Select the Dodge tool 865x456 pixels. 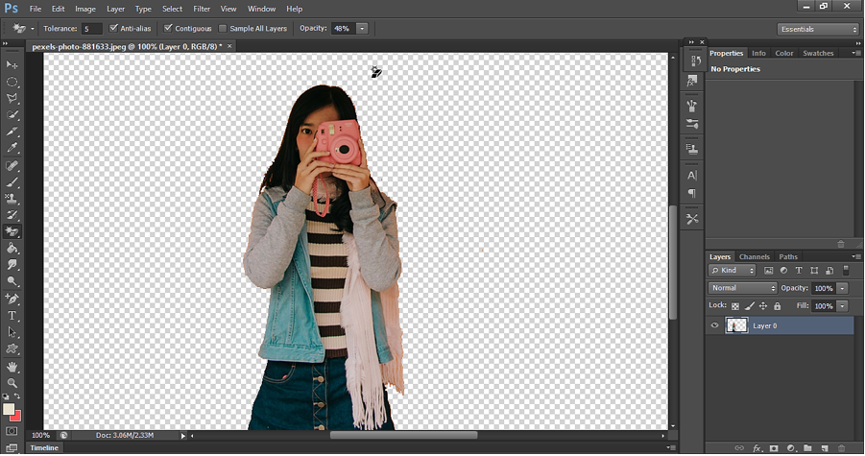12,281
